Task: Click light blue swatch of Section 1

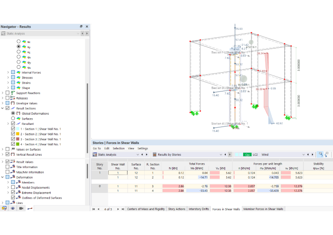Action: coord(18,129)
